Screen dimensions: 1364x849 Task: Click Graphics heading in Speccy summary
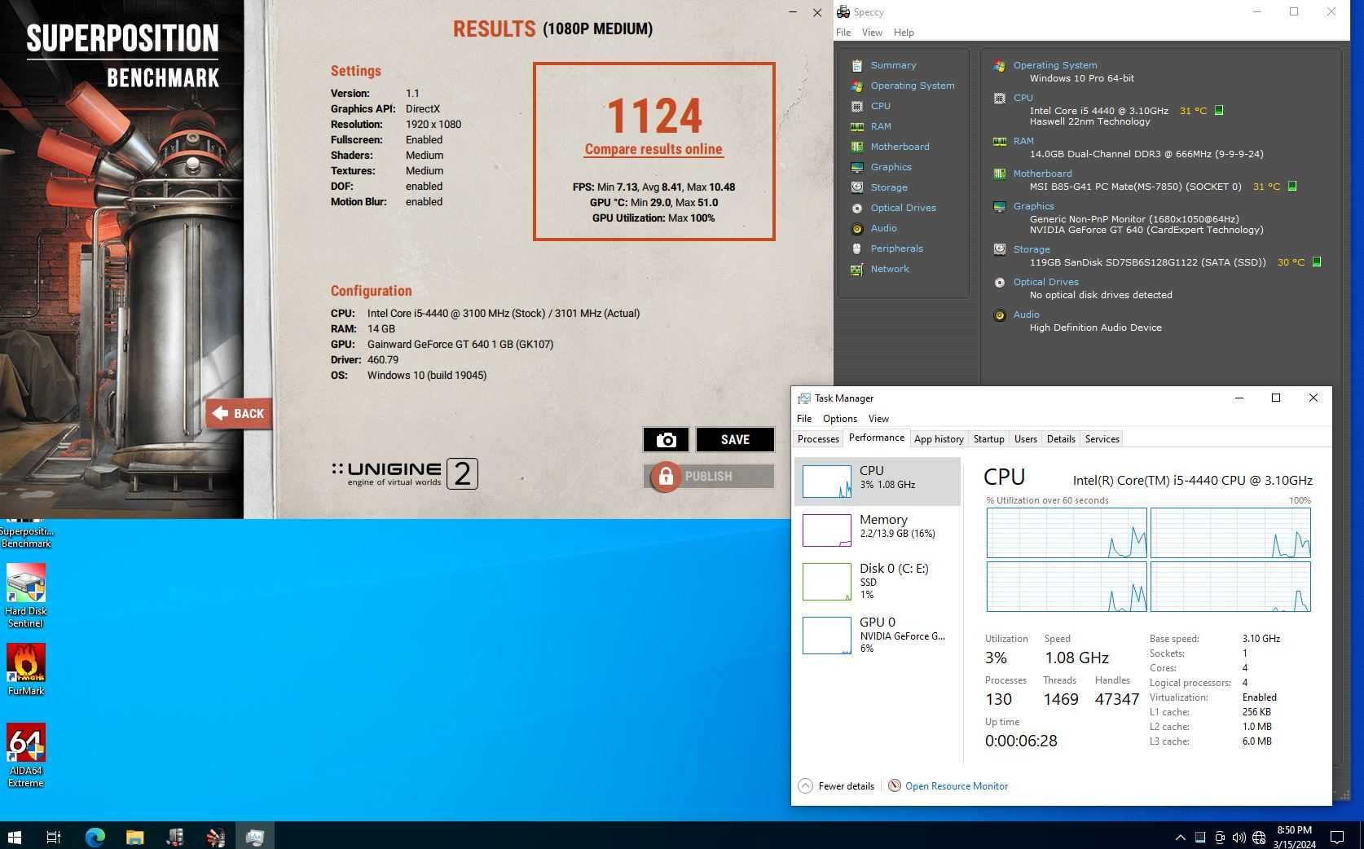coord(1033,206)
